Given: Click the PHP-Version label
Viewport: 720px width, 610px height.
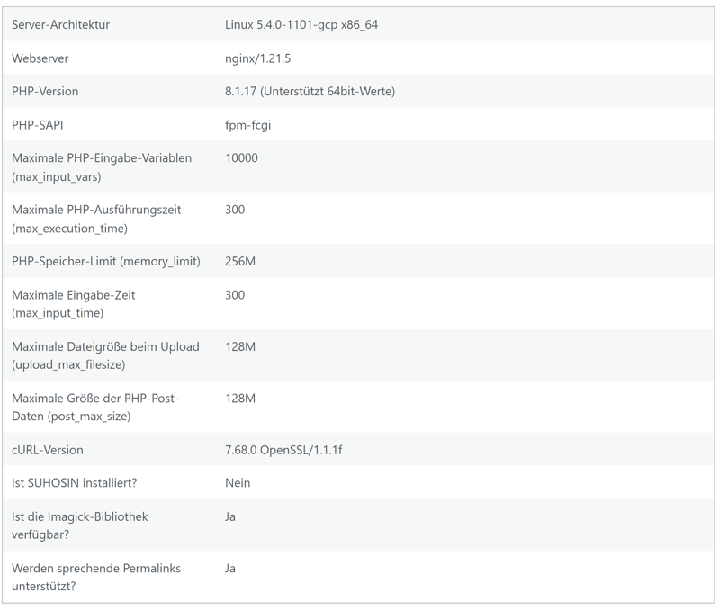Looking at the screenshot, I should [x=45, y=92].
